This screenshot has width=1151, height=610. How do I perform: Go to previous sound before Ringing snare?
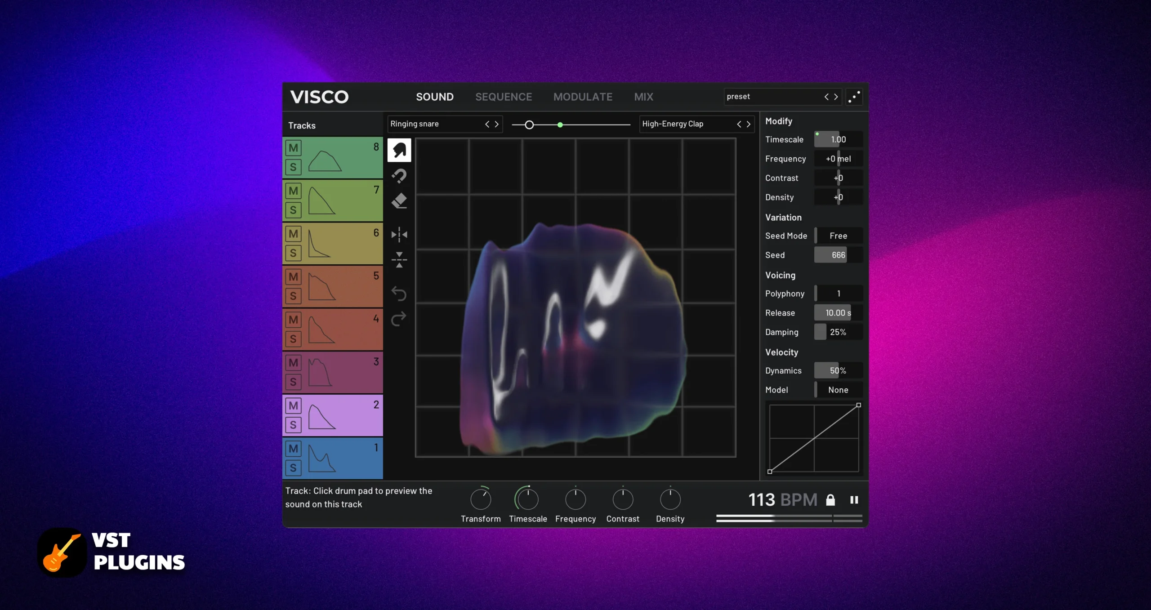(x=487, y=124)
